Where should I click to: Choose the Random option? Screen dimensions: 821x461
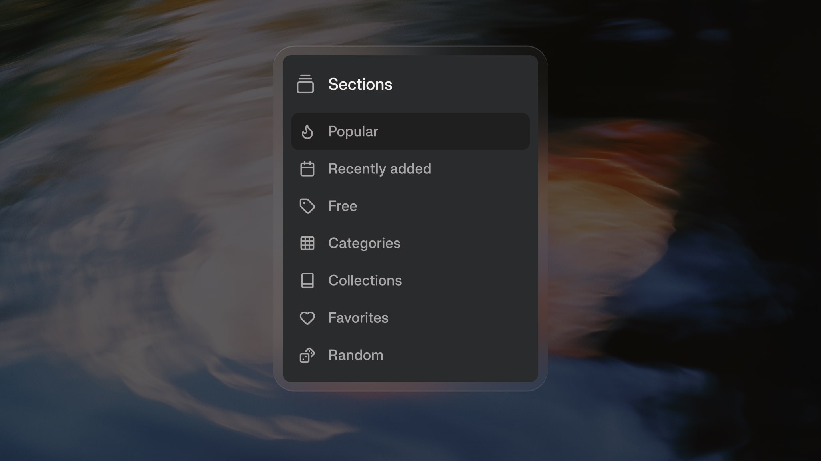point(355,355)
